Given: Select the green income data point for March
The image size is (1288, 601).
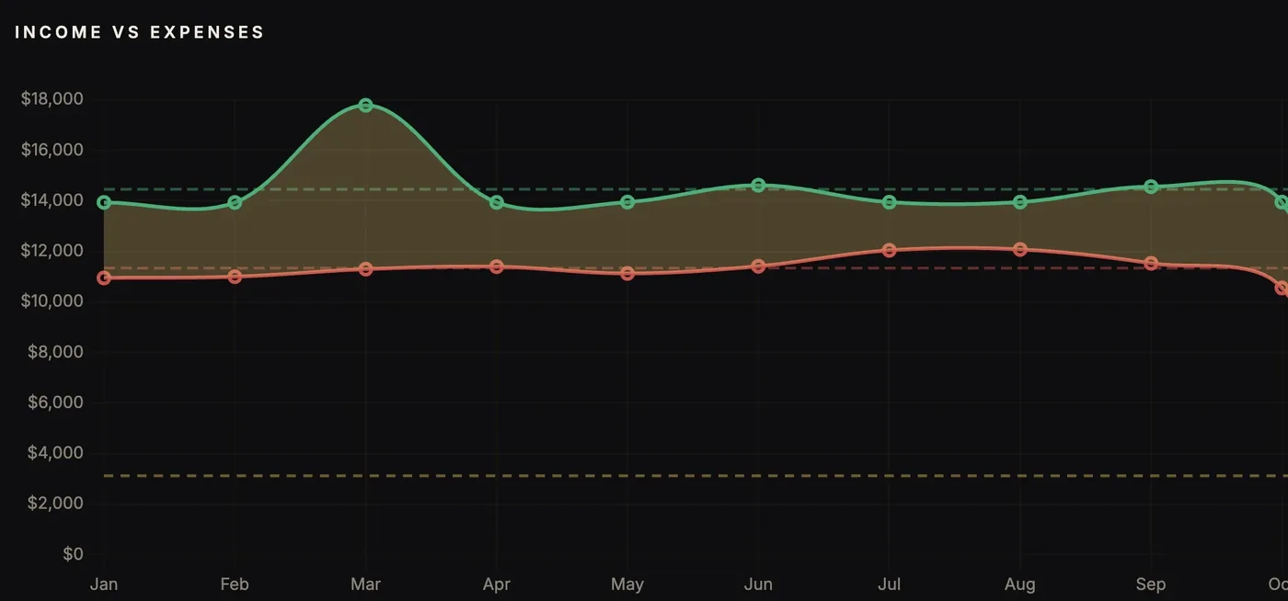Looking at the screenshot, I should coord(366,106).
